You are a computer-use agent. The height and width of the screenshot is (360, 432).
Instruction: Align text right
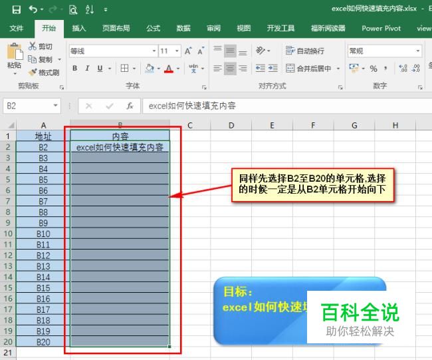(x=243, y=68)
